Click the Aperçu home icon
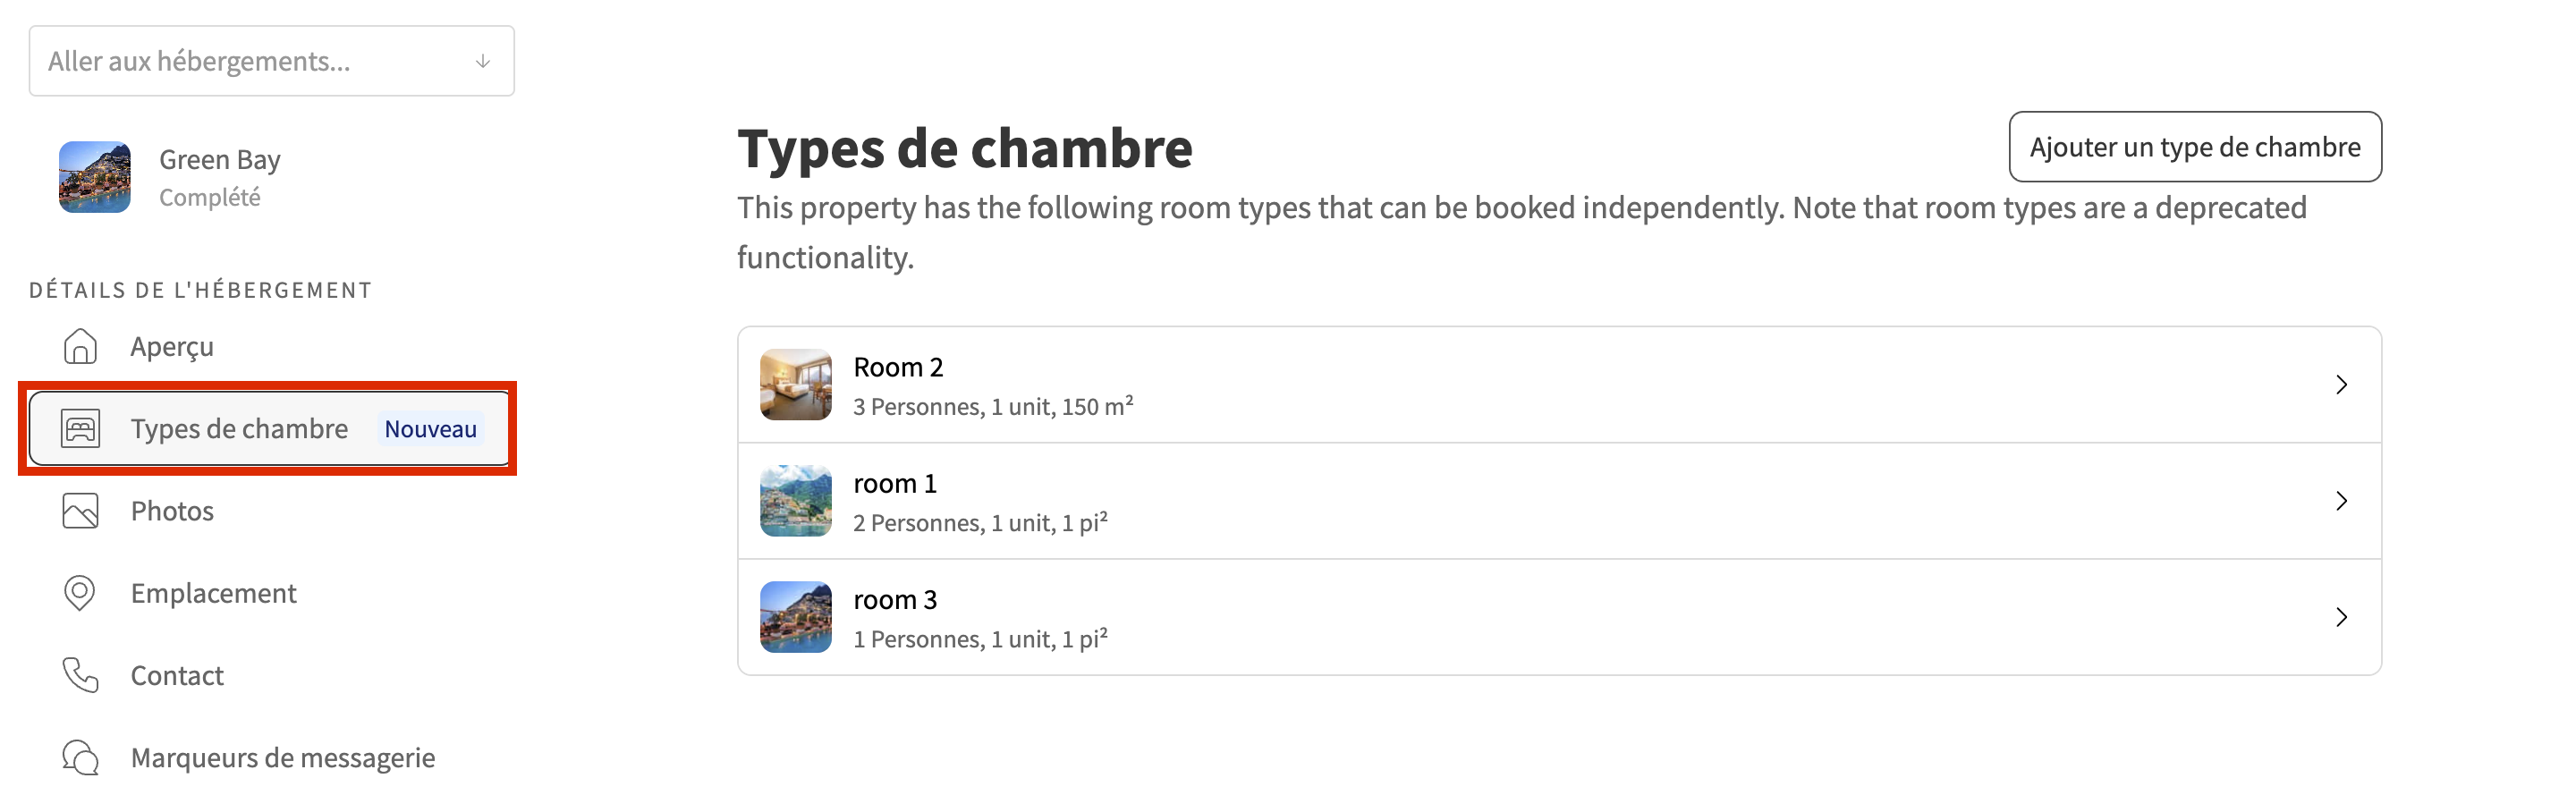 [x=80, y=346]
